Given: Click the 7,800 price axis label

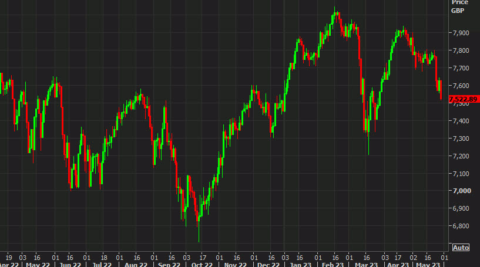Looking at the screenshot, I should tap(461, 50).
